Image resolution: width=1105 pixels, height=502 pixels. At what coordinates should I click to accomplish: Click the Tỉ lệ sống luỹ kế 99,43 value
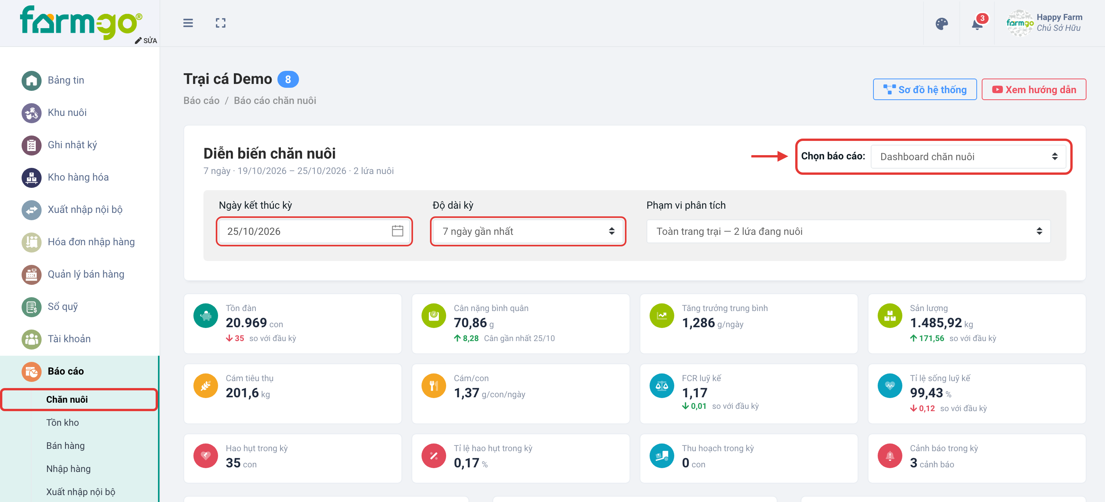click(x=926, y=393)
